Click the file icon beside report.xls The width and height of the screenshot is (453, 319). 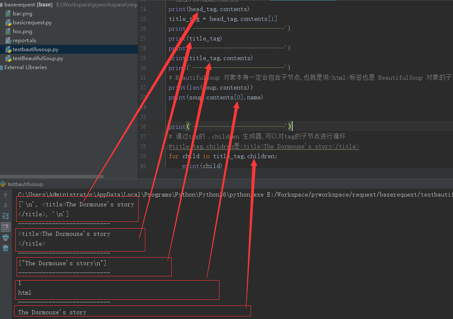point(8,40)
